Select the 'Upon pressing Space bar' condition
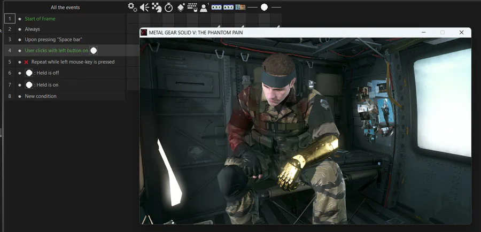 (53, 40)
